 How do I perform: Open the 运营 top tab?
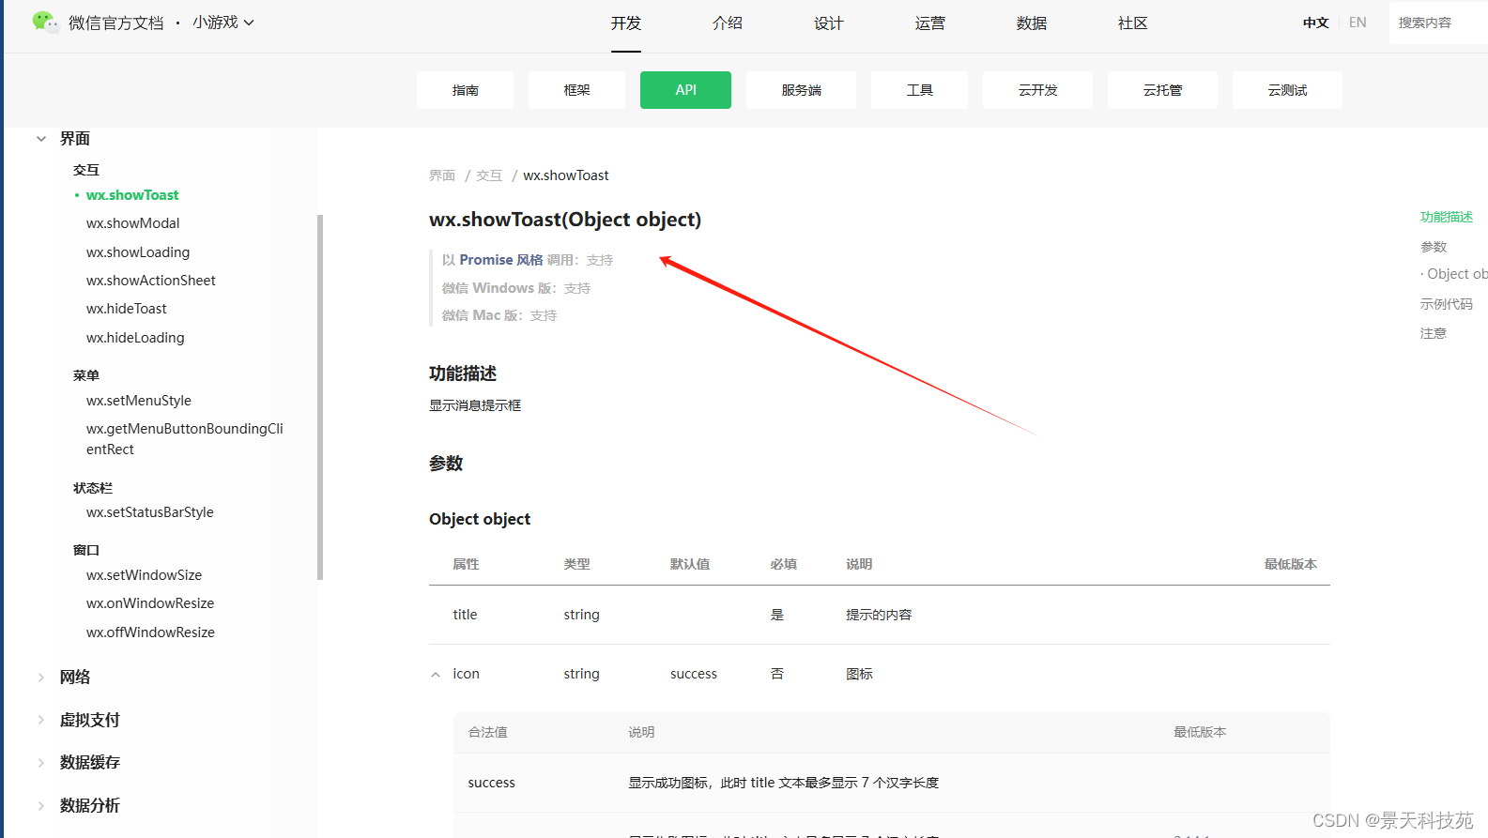pos(930,23)
